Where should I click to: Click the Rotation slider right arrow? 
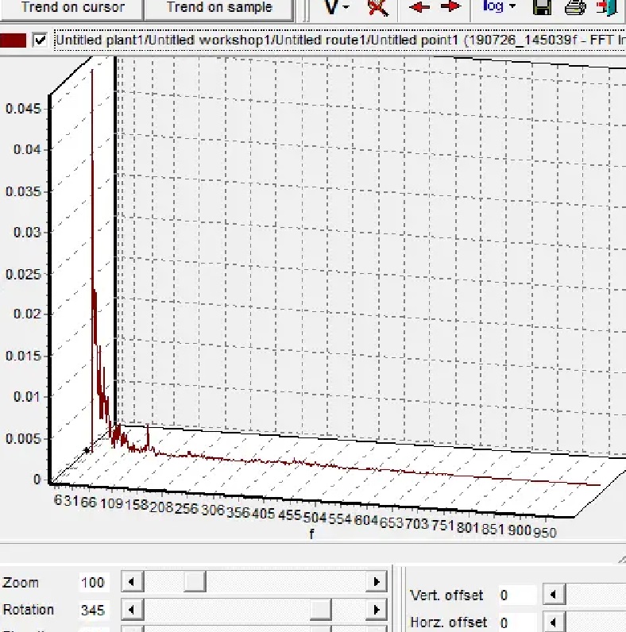point(377,610)
